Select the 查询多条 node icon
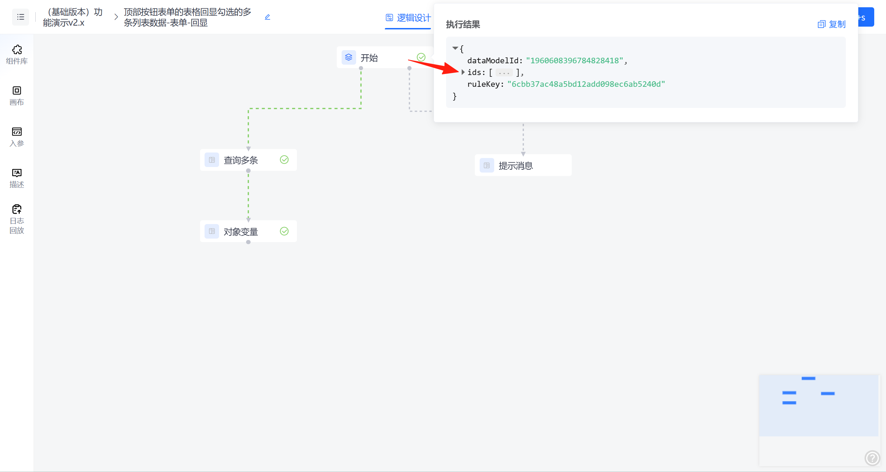This screenshot has width=886, height=472. 212,160
